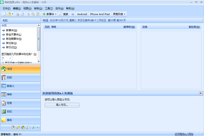Screen dimensions: 204x136
Task: Open the 工具(T) menu
Action: tap(49, 8)
